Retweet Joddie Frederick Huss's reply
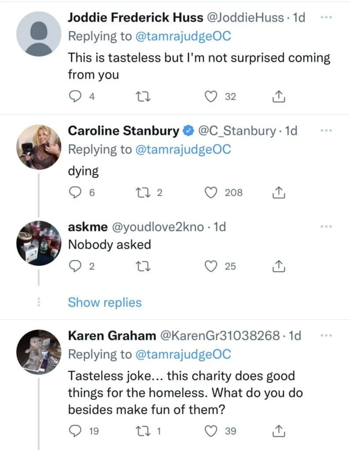This screenshot has height=450, width=350. pos(143,97)
